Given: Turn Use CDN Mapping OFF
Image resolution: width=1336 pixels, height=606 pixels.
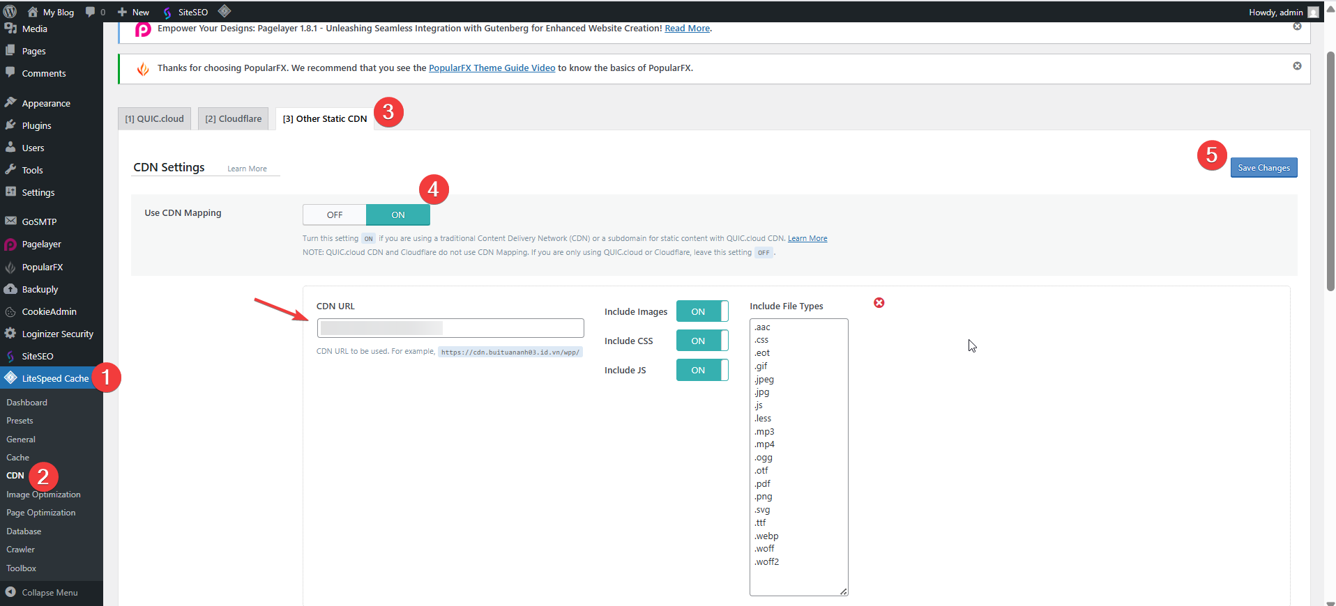Looking at the screenshot, I should point(335,215).
